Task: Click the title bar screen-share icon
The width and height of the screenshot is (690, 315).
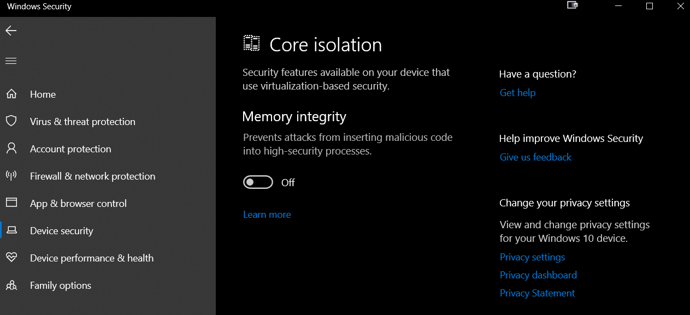Action: coord(572,5)
